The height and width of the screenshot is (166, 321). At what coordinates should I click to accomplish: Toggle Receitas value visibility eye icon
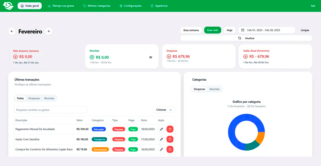tap(151, 57)
